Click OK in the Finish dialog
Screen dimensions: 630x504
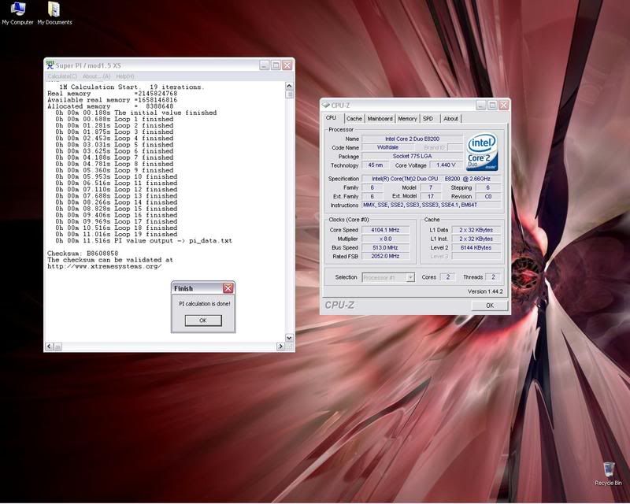(x=203, y=321)
